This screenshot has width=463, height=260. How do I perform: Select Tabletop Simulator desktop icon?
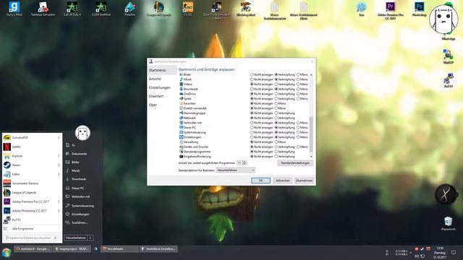(43, 9)
